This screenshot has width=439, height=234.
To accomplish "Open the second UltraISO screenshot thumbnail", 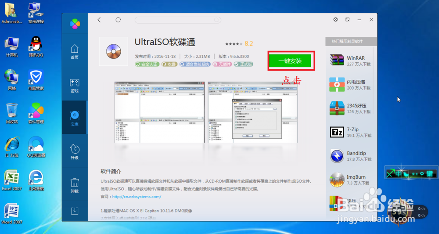I will click(253, 113).
